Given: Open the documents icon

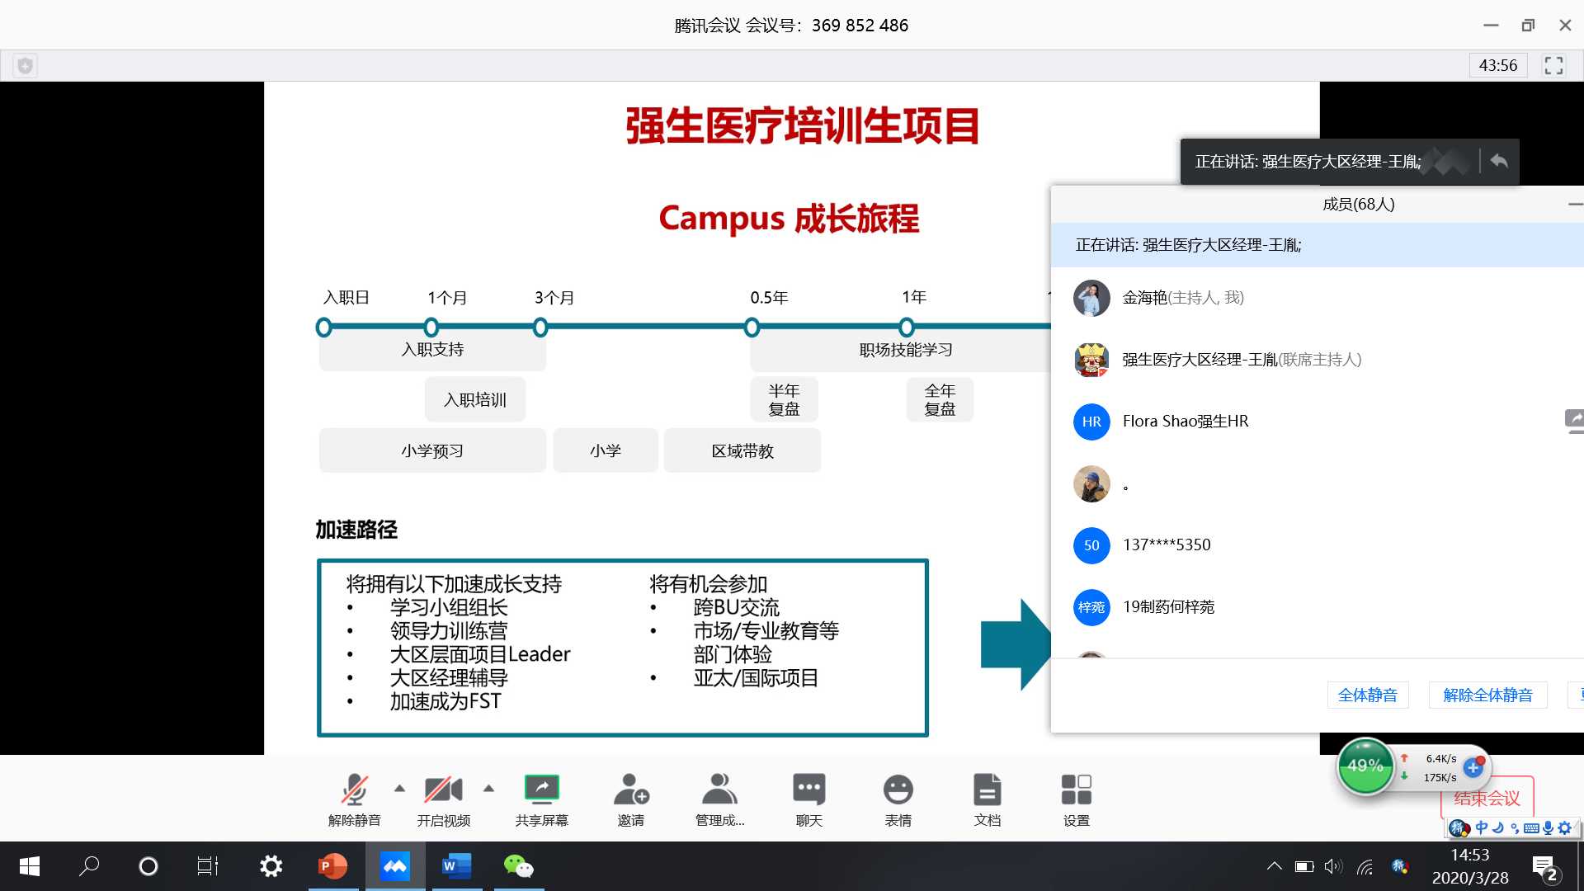Looking at the screenshot, I should 987,790.
